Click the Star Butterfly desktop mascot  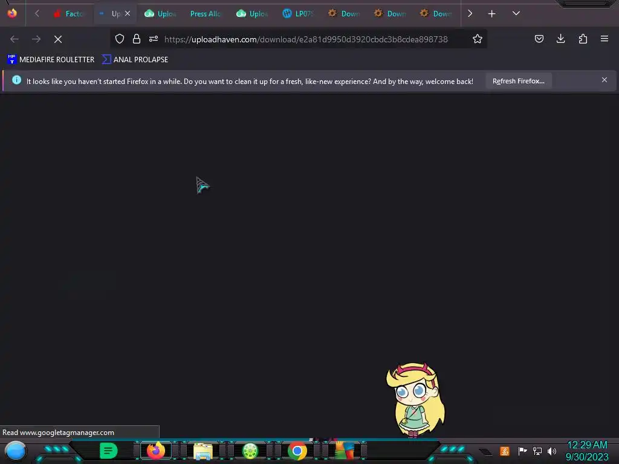(x=416, y=400)
